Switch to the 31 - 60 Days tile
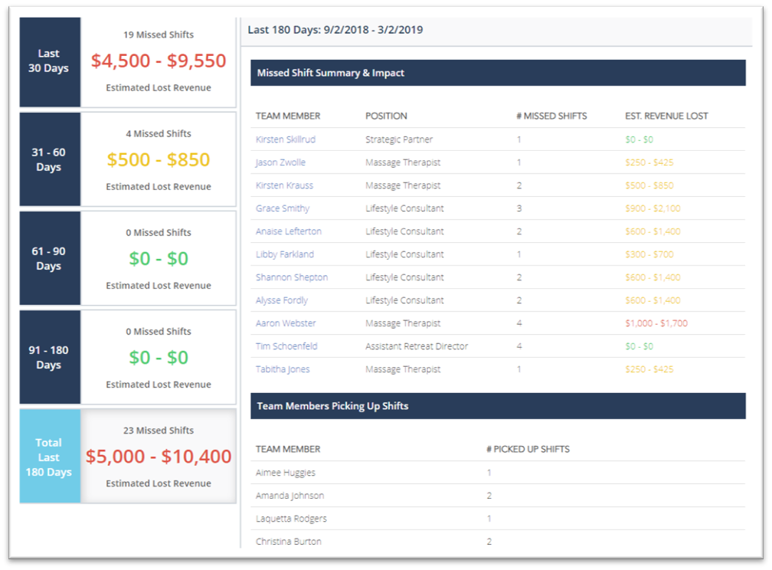Viewport: 772px width, 570px height. coord(50,159)
